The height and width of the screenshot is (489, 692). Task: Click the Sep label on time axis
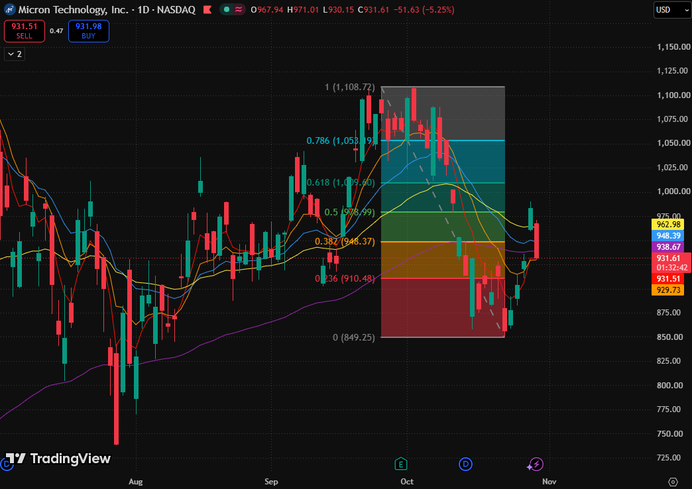271,482
